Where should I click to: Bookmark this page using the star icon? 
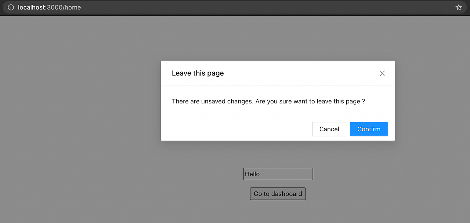(x=458, y=7)
